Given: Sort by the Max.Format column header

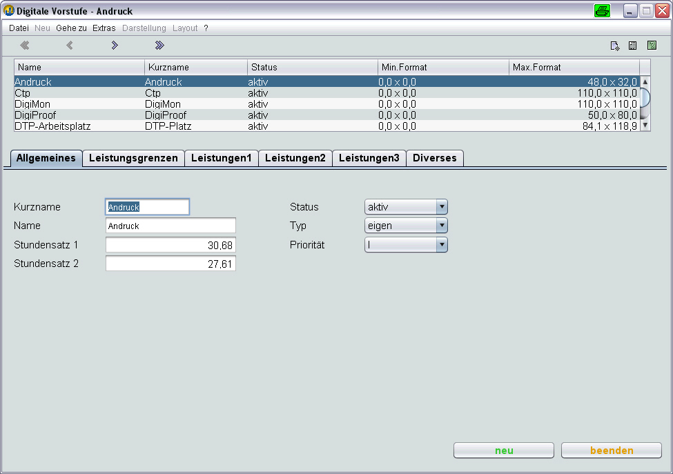Looking at the screenshot, I should coord(574,68).
